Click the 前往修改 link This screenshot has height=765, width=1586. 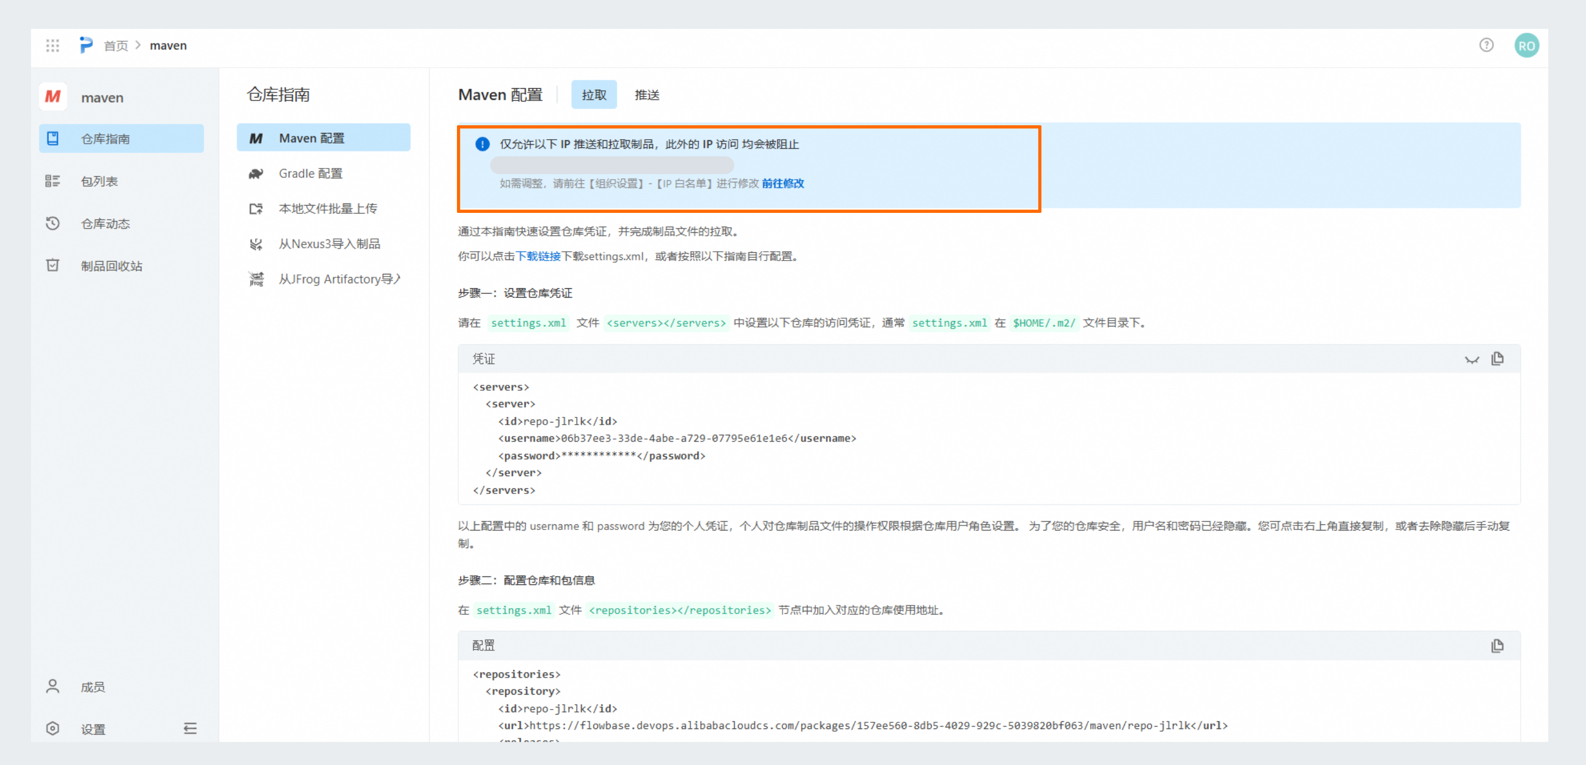782,183
